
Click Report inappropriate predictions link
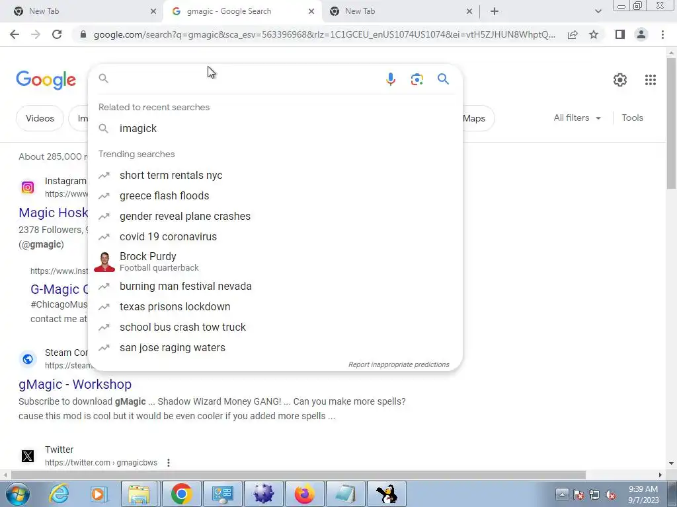[399, 364]
